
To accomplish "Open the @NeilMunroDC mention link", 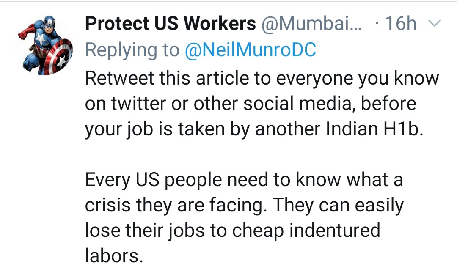I will 251,50.
